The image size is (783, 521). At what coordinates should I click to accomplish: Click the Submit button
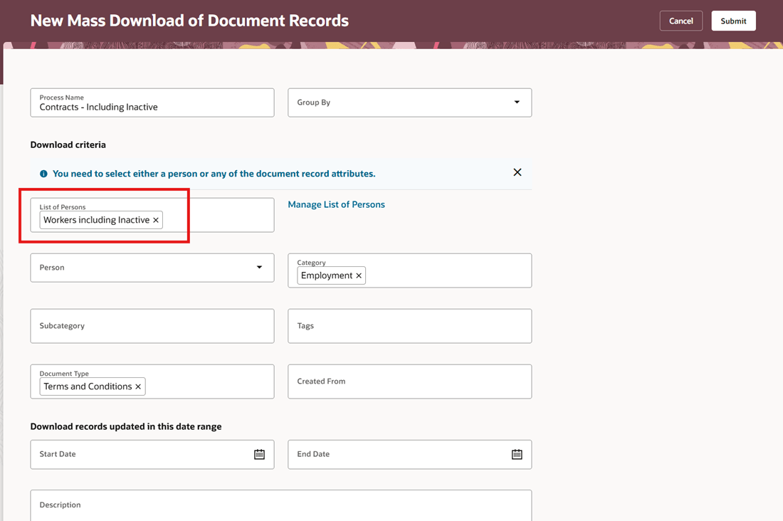coord(733,21)
